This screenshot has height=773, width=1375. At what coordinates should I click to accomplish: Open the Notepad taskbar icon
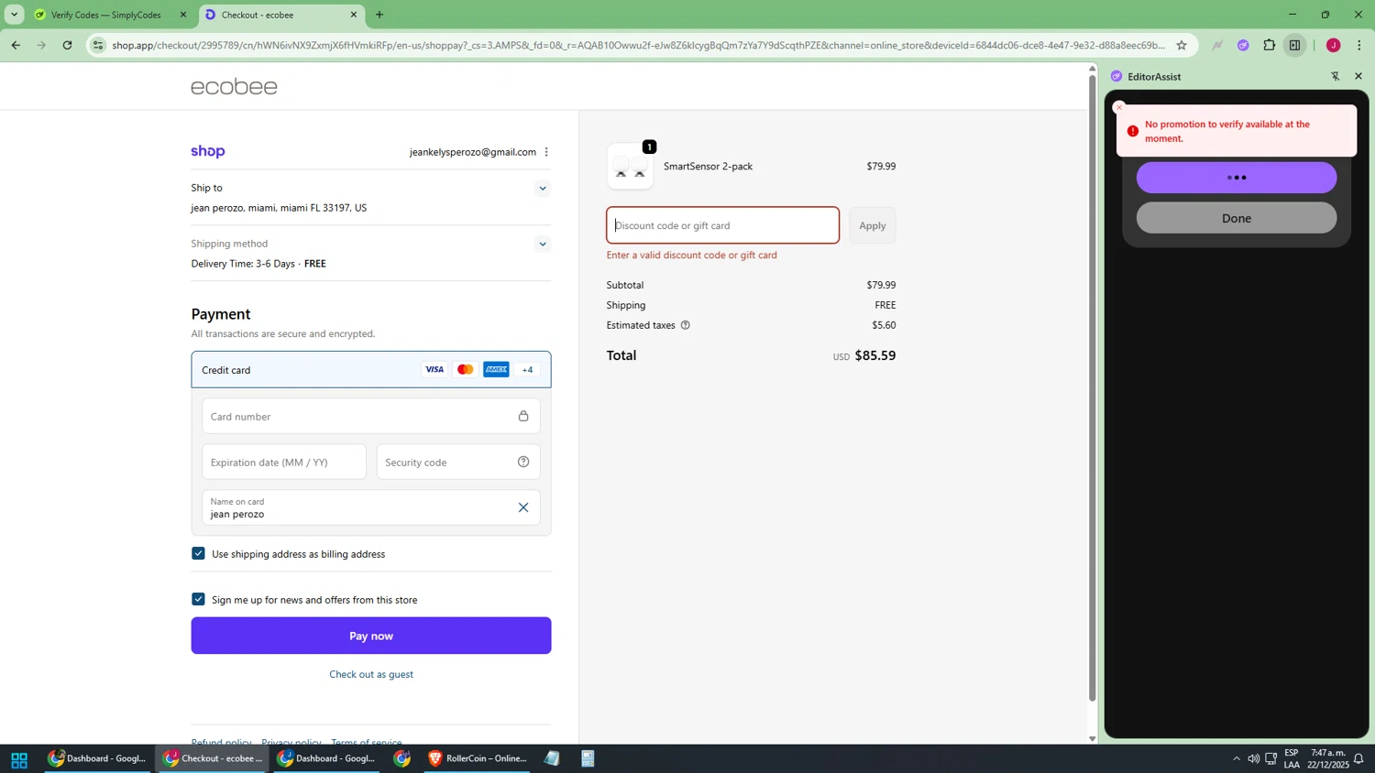tap(552, 758)
